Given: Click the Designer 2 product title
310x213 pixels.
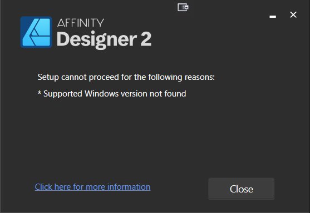Looking at the screenshot, I should click(x=104, y=39).
